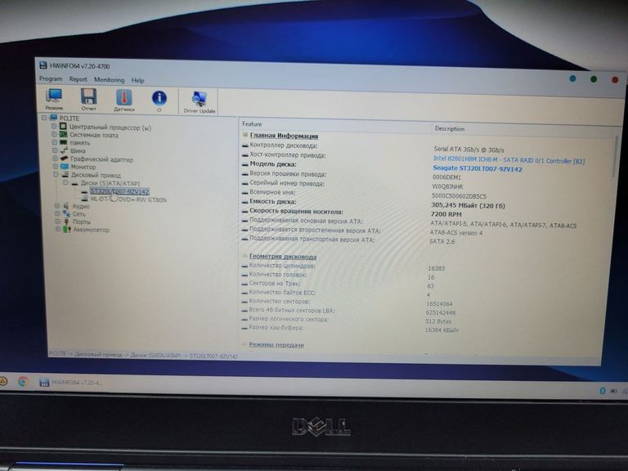This screenshot has width=628, height=471.
Task: Open the Driver Update toolbar icon
Action: click(x=199, y=101)
